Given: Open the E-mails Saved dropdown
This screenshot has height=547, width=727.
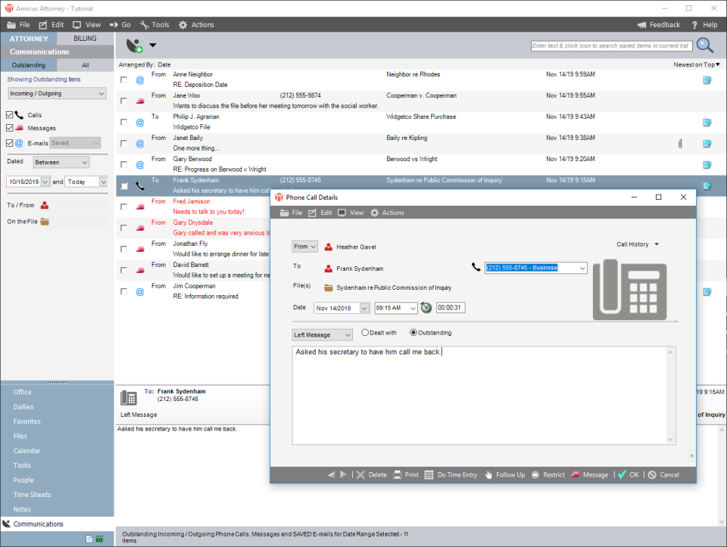Looking at the screenshot, I should [75, 143].
